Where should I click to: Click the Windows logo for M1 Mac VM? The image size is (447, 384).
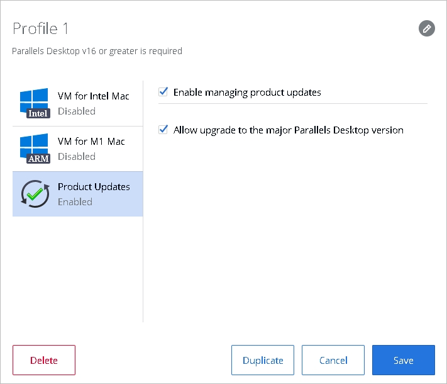(x=33, y=145)
